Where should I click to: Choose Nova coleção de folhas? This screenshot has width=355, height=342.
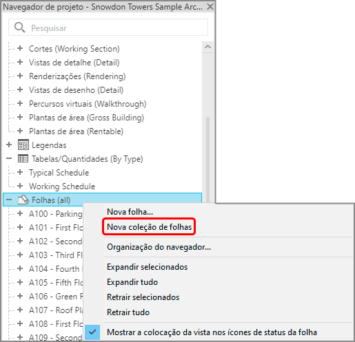[x=150, y=227]
